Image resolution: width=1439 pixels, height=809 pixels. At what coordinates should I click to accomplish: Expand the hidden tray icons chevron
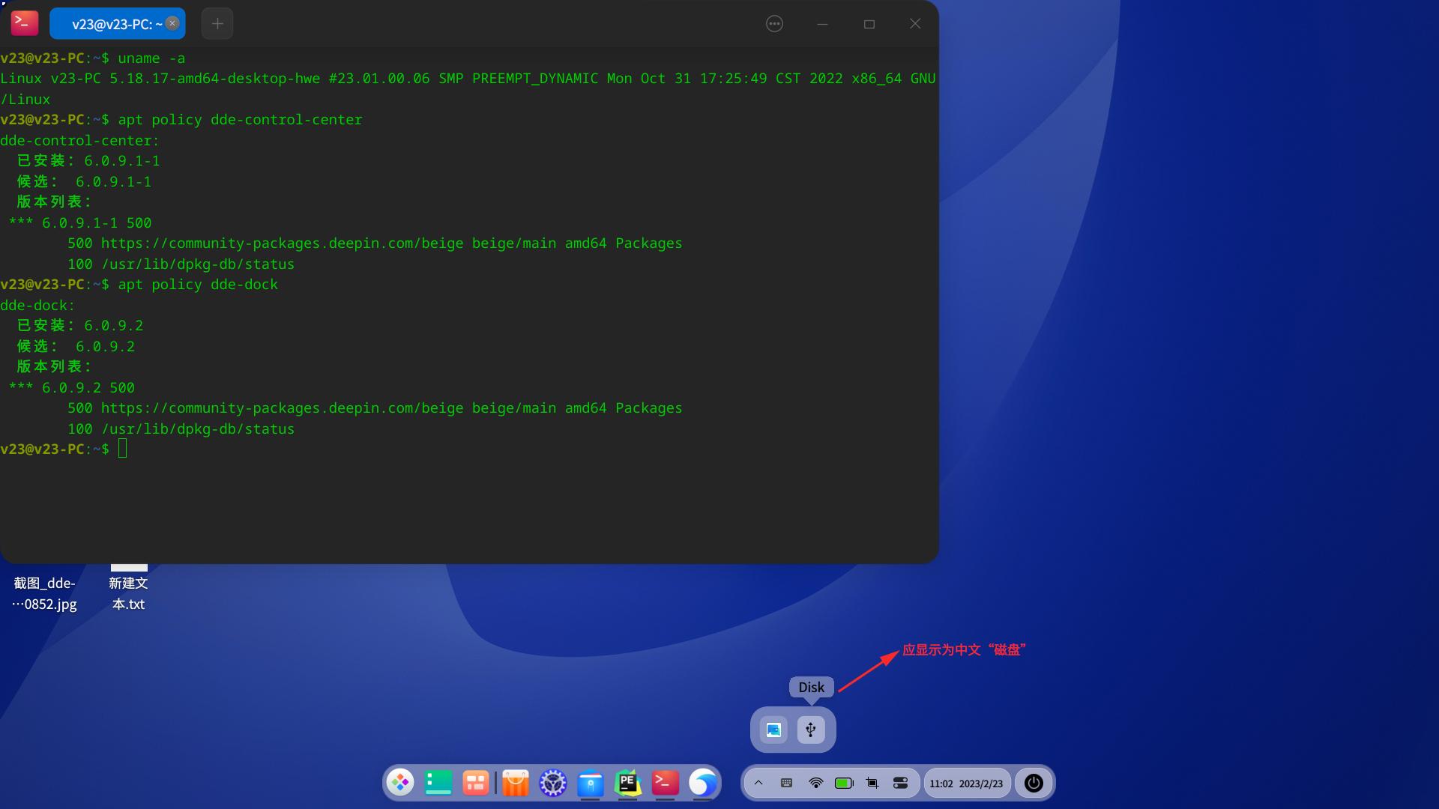pos(758,783)
